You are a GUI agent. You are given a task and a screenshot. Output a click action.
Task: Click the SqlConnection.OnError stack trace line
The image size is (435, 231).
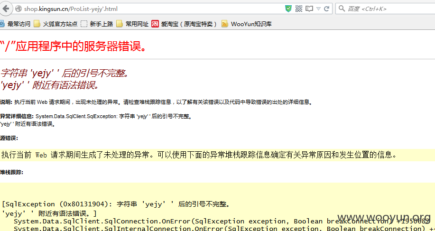222,222
